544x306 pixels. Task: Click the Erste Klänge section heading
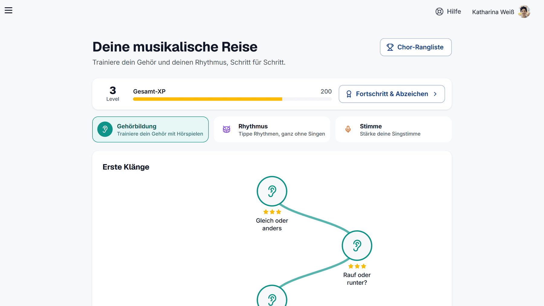(x=126, y=167)
